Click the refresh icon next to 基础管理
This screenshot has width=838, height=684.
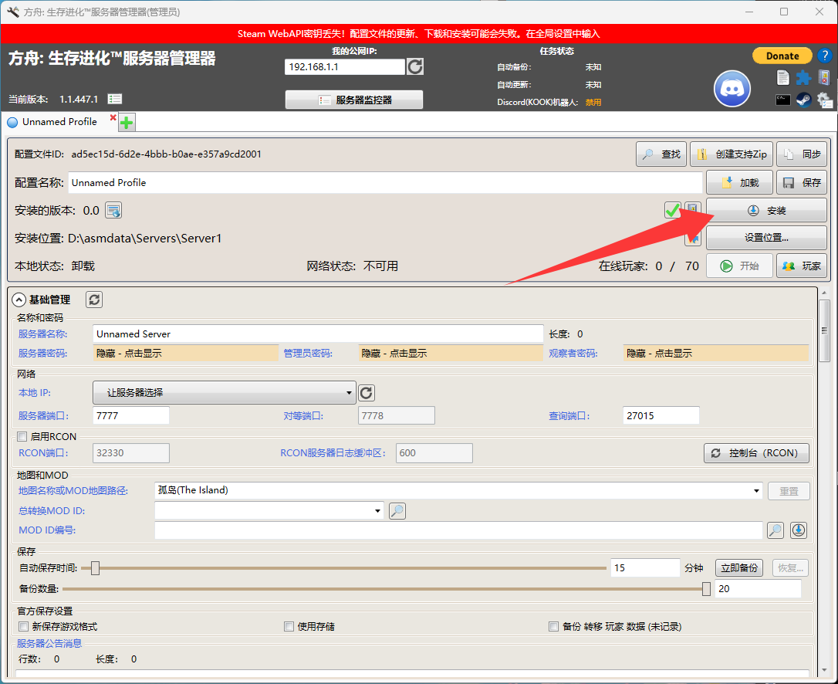tap(93, 300)
